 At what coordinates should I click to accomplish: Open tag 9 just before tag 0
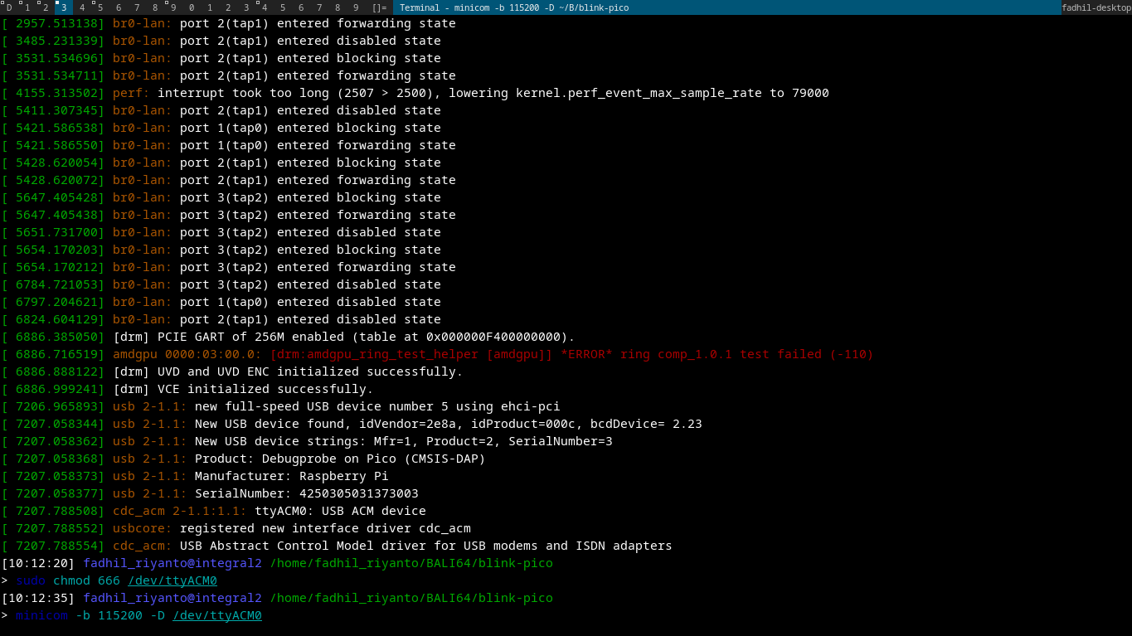(173, 7)
